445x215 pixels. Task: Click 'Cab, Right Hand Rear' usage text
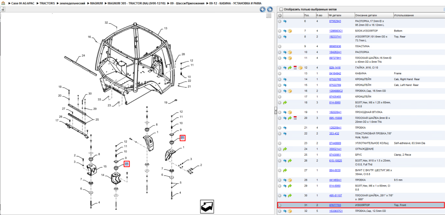tap(408, 79)
